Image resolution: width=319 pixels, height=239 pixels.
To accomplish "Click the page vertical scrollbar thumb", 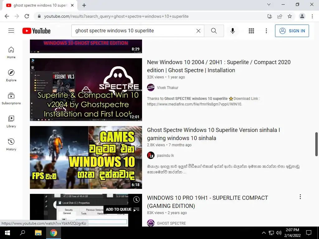I will (x=317, y=144).
